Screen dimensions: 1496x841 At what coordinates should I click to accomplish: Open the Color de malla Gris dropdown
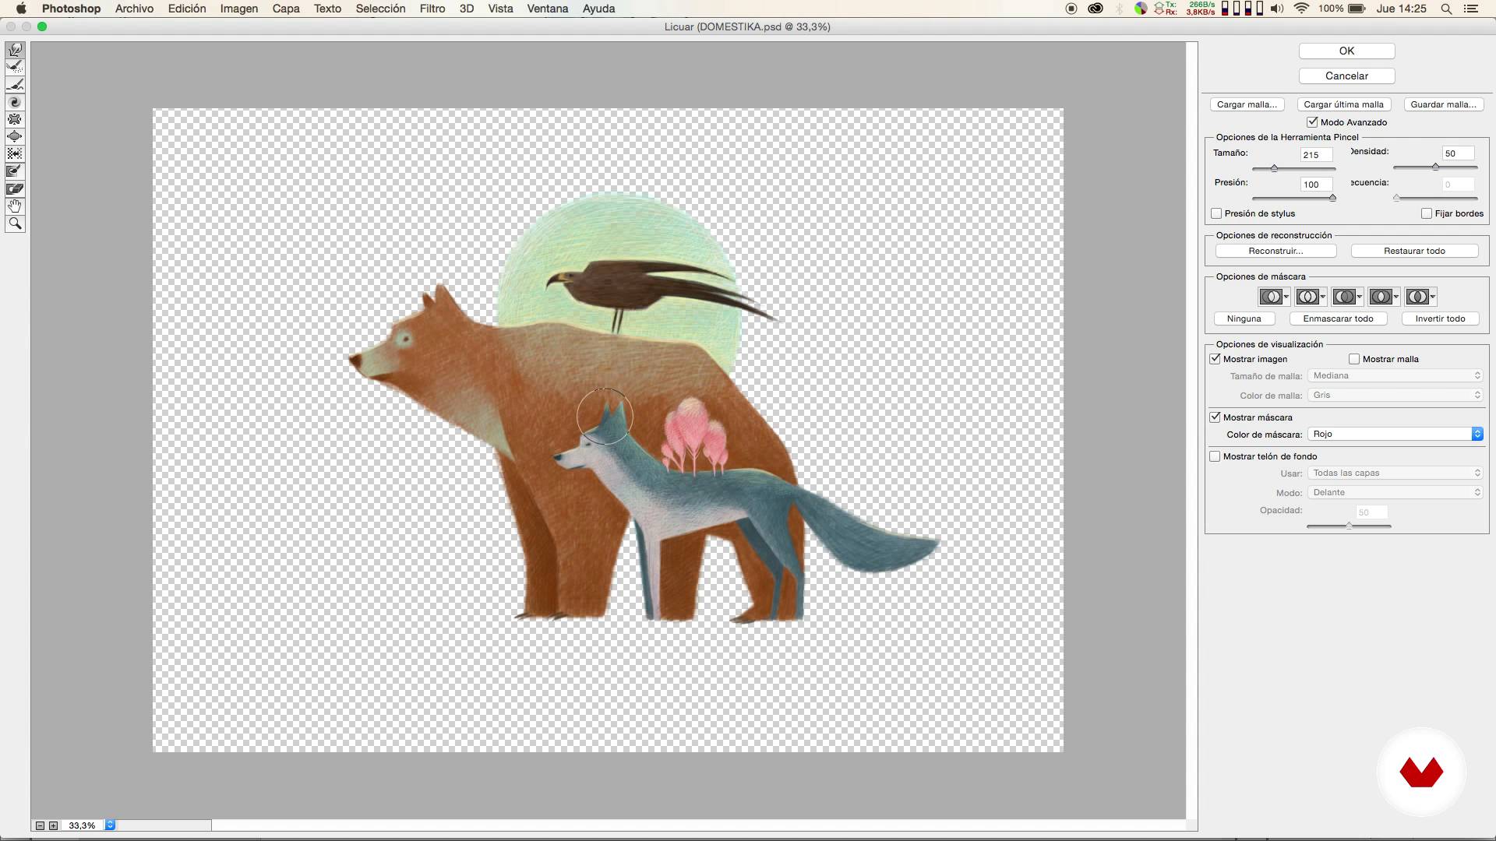click(1395, 395)
